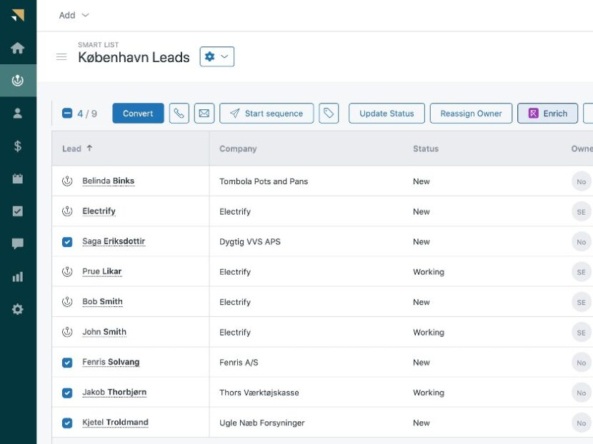Open Settings with the sidebar gear icon
The height and width of the screenshot is (444, 593).
(x=18, y=309)
